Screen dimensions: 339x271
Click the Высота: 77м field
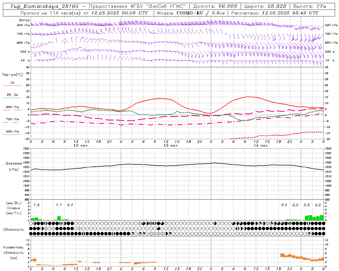(310, 6)
